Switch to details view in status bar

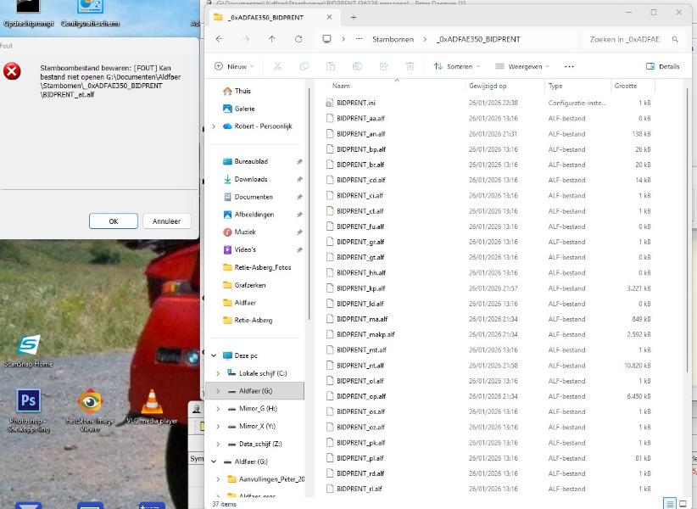669,503
